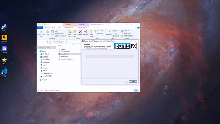
Task: Open the Move to dropdown
Action: (x=69, y=33)
